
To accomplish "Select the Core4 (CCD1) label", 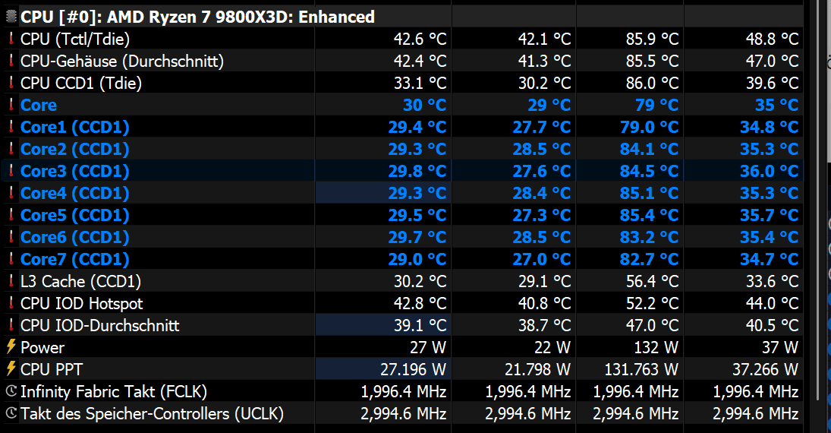I will [x=74, y=193].
